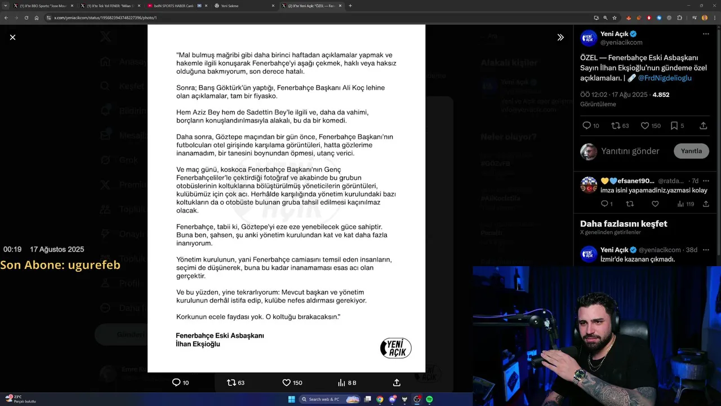
Task: Click the '4.852' view count
Action: [x=661, y=95]
